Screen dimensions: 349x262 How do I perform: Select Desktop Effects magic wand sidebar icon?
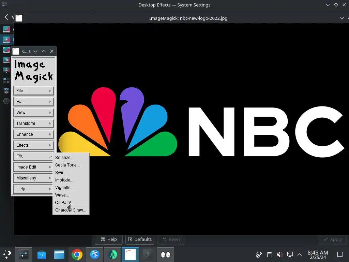6,40
